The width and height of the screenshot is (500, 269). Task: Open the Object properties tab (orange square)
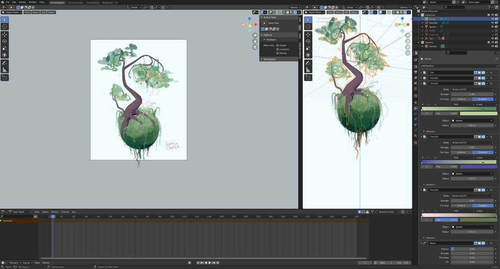click(415, 102)
